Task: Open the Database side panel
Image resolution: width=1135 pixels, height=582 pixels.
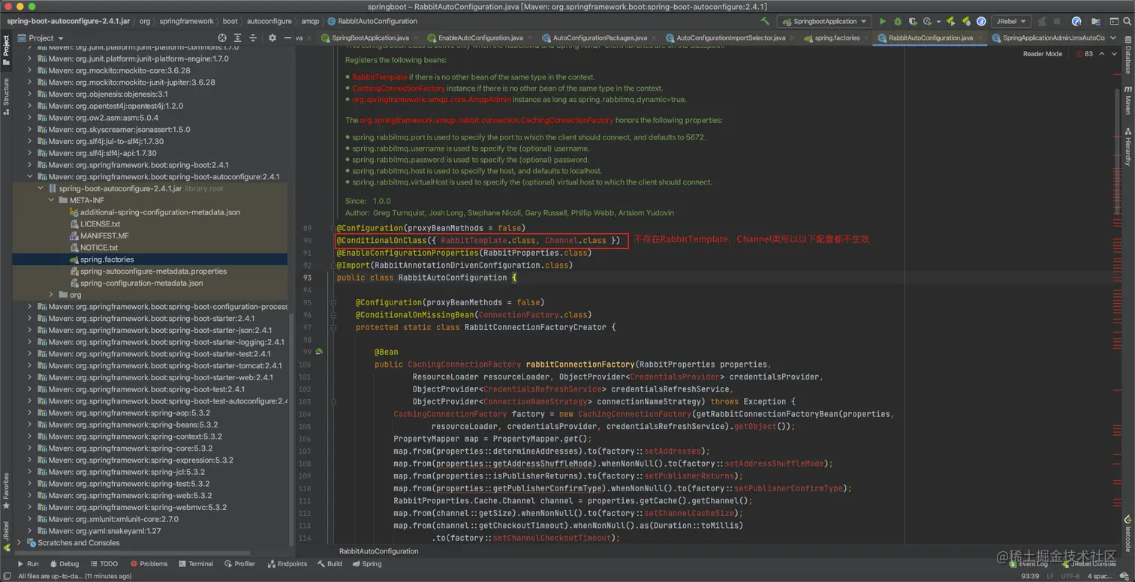Action: pyautogui.click(x=1127, y=54)
